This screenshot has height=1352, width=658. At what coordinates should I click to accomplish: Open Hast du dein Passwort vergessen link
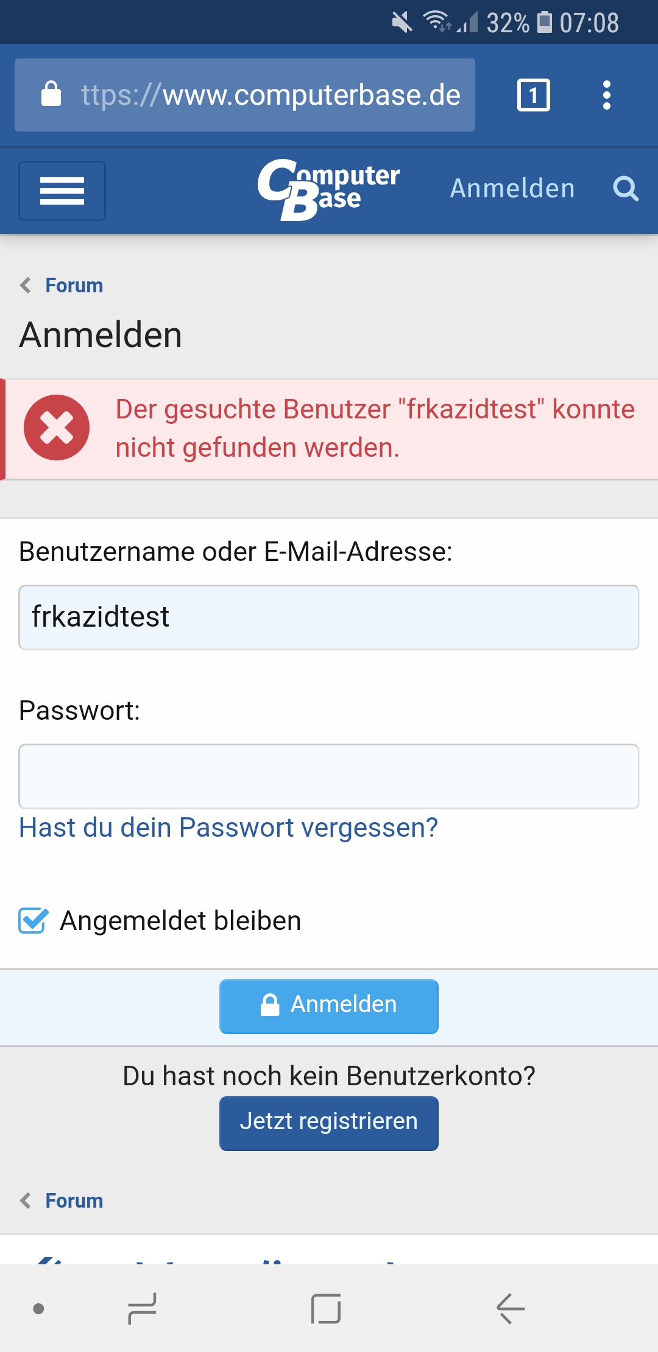tap(228, 828)
